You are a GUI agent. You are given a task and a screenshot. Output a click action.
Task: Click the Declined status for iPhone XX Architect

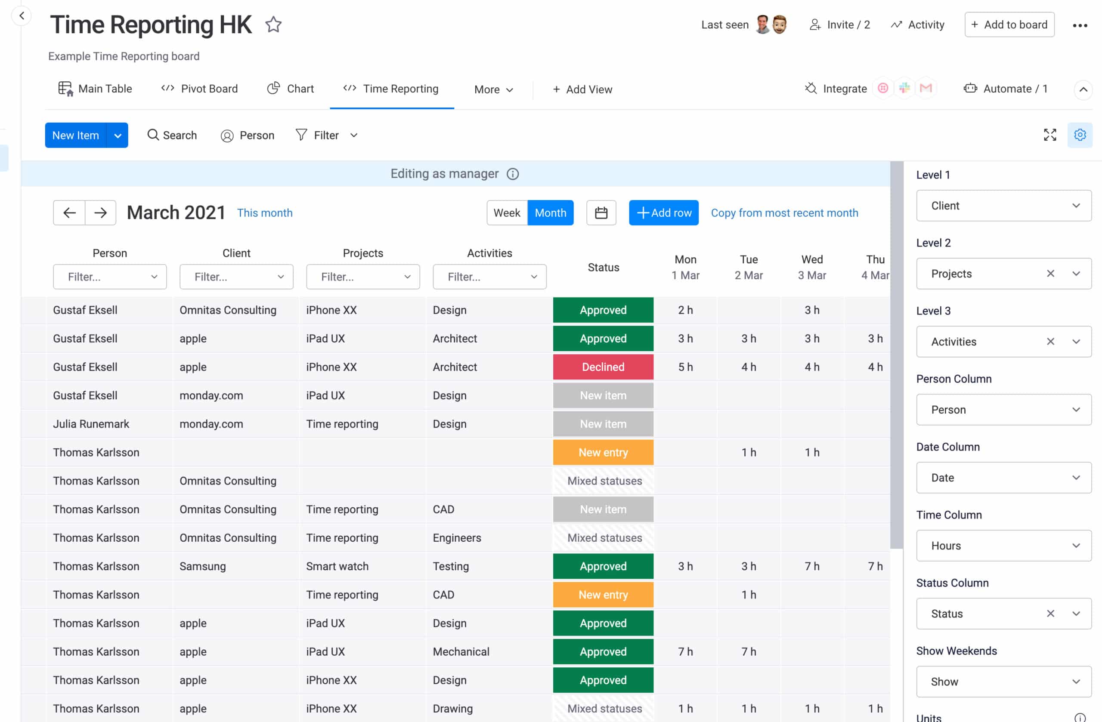(x=603, y=367)
